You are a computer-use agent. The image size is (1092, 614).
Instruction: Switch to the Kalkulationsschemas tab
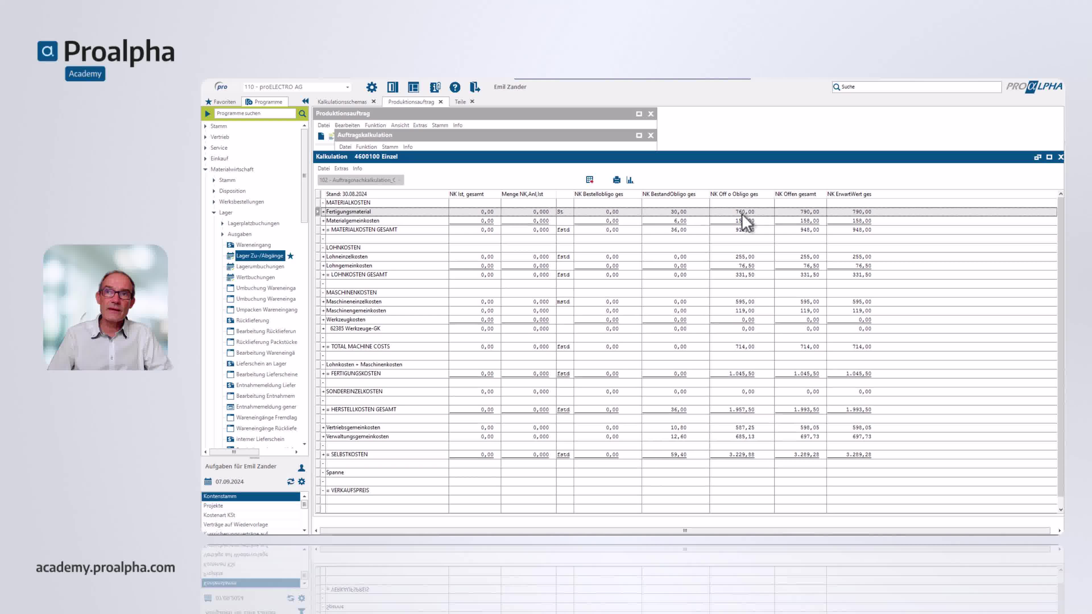click(342, 102)
